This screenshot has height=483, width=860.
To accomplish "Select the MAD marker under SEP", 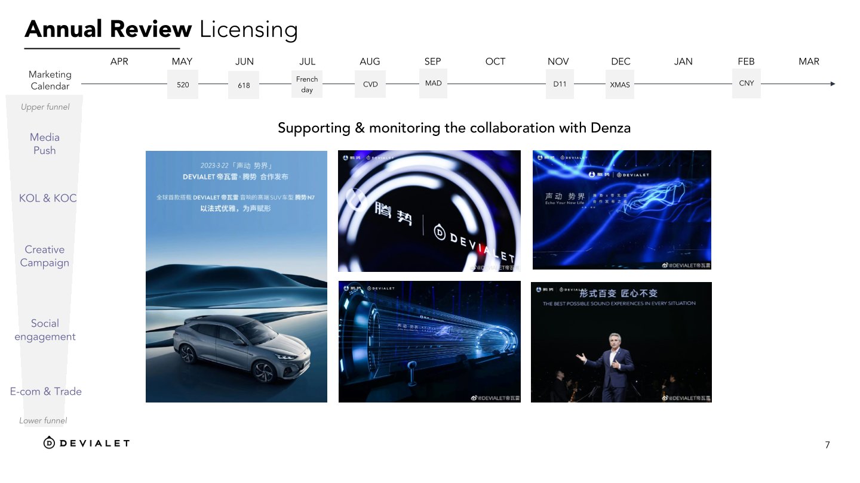I will click(433, 83).
